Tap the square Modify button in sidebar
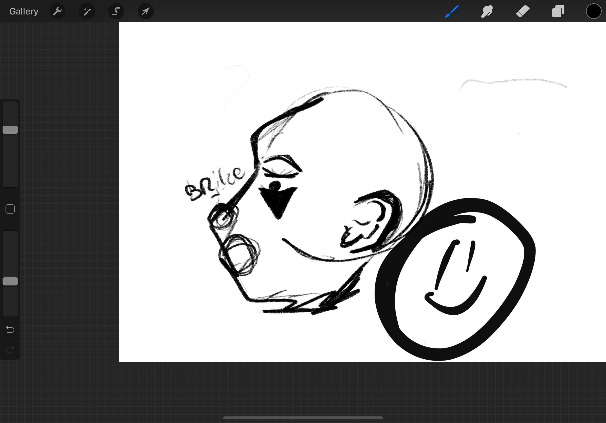 10,209
